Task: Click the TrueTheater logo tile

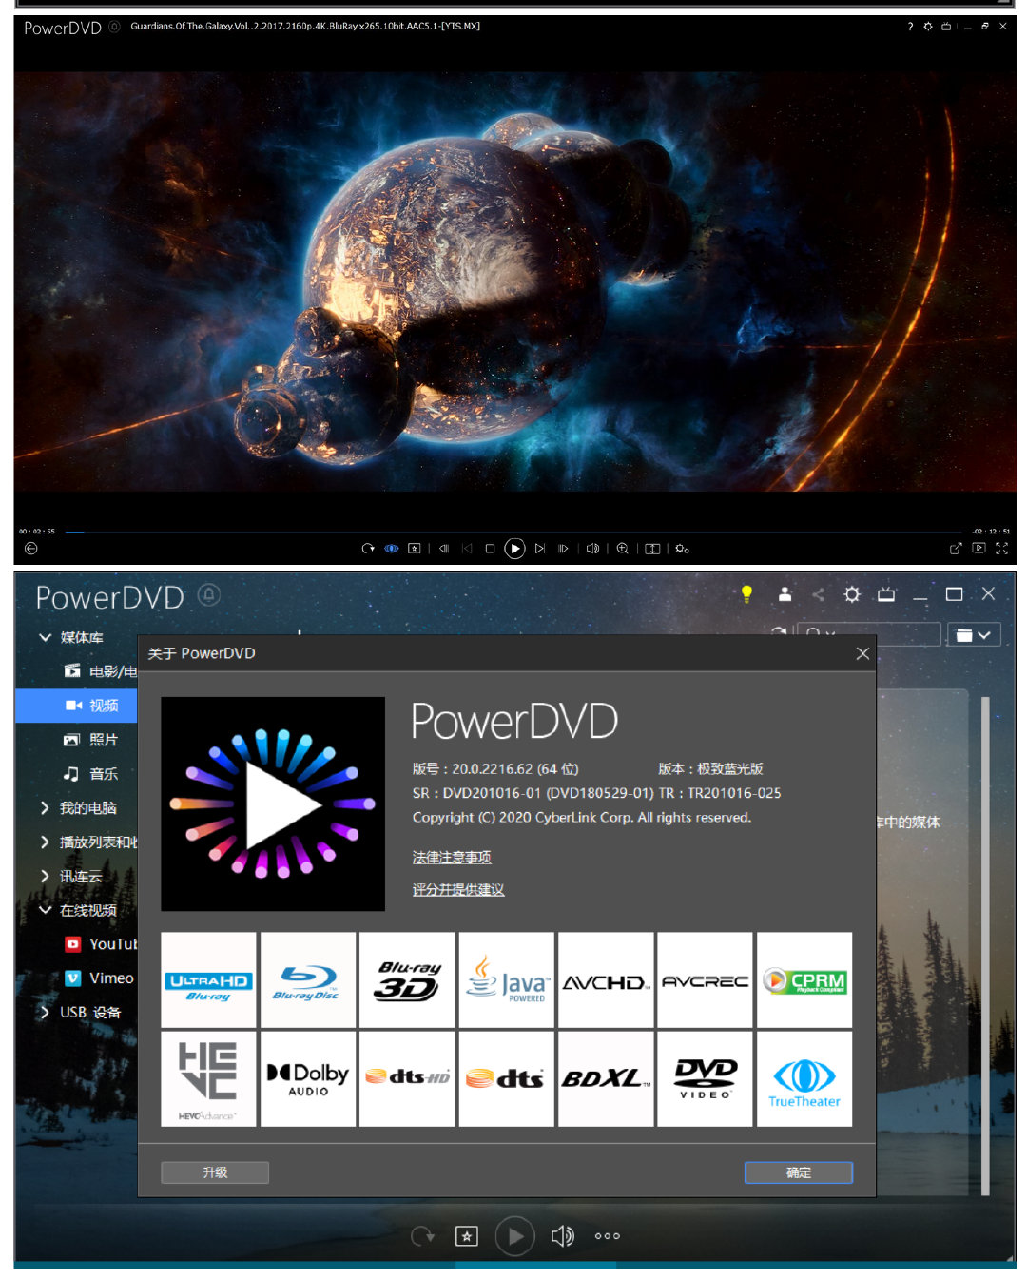Action: click(x=804, y=1078)
